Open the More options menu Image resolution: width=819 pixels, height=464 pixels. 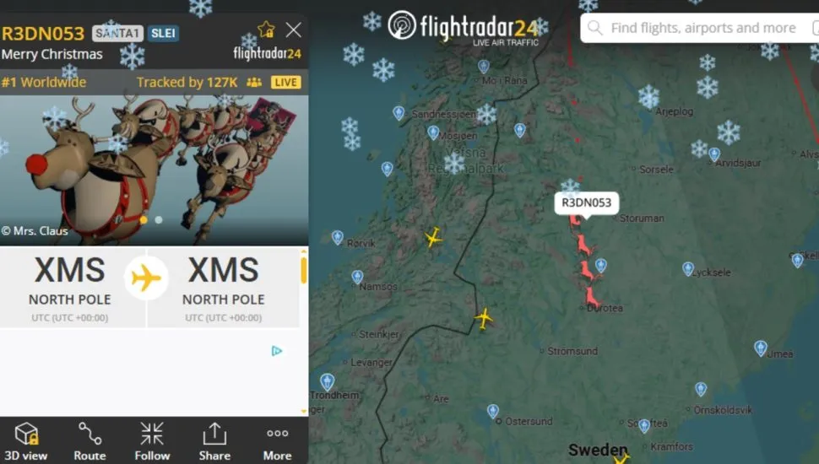click(x=277, y=441)
